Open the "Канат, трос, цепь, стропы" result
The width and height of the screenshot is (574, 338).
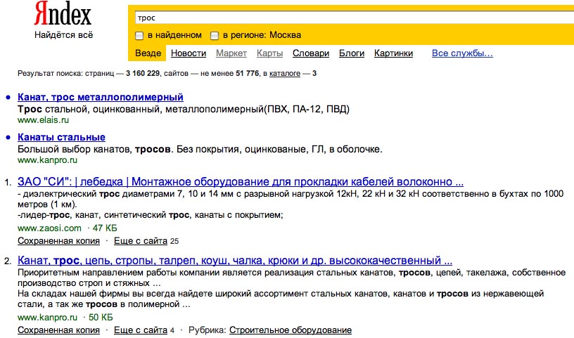234,260
